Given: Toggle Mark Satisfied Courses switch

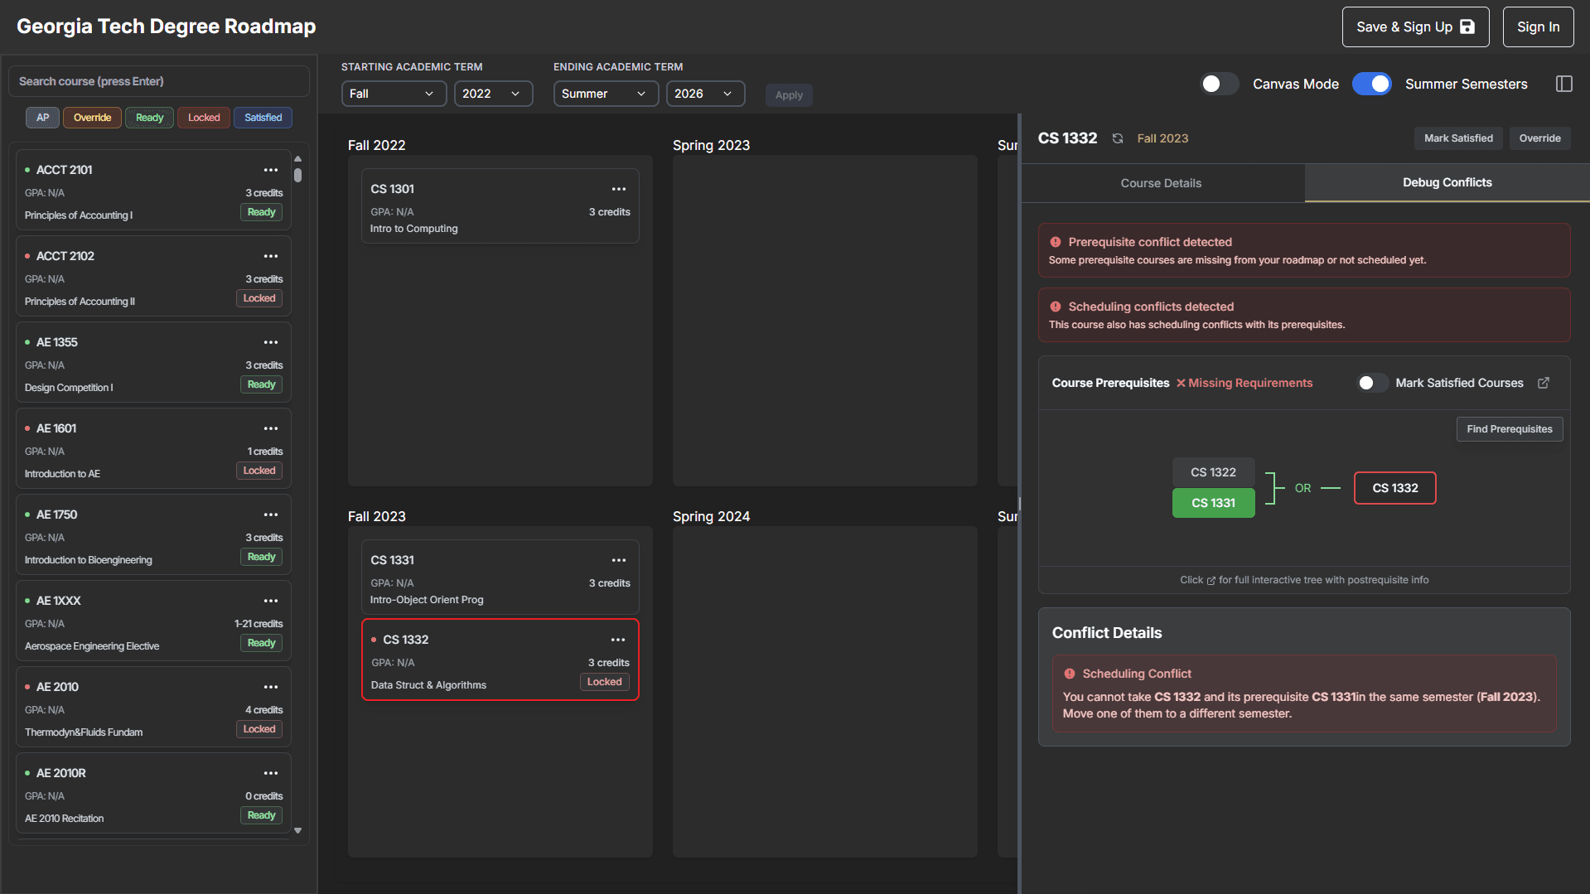Looking at the screenshot, I should point(1372,383).
